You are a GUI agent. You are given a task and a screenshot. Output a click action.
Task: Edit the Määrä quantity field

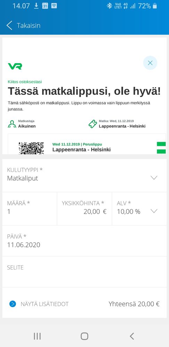pyautogui.click(x=30, y=209)
